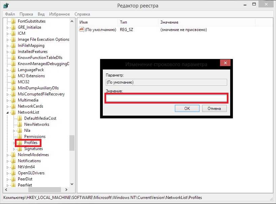Select the Signatures folder icon
Viewport: 276px width, 204px height.
tap(20, 149)
